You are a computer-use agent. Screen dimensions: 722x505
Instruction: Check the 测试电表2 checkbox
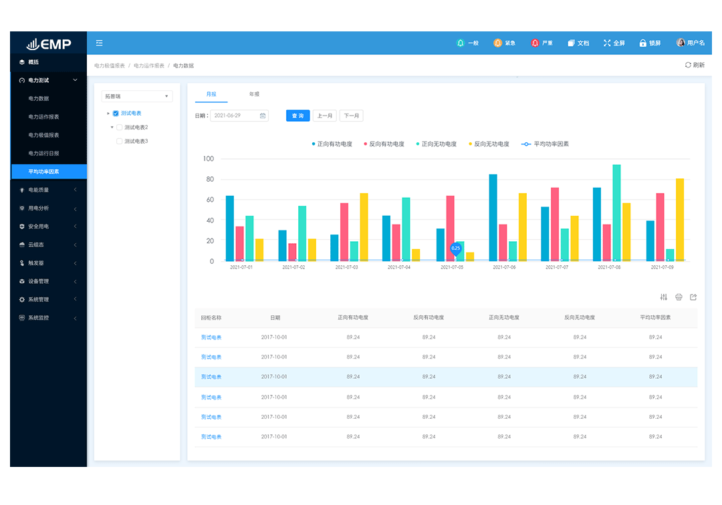point(120,127)
